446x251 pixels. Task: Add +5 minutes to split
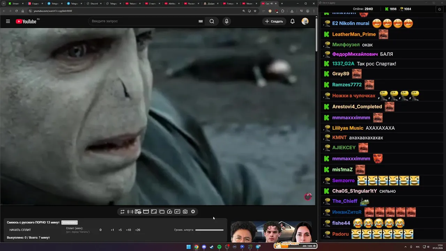tap(120, 230)
